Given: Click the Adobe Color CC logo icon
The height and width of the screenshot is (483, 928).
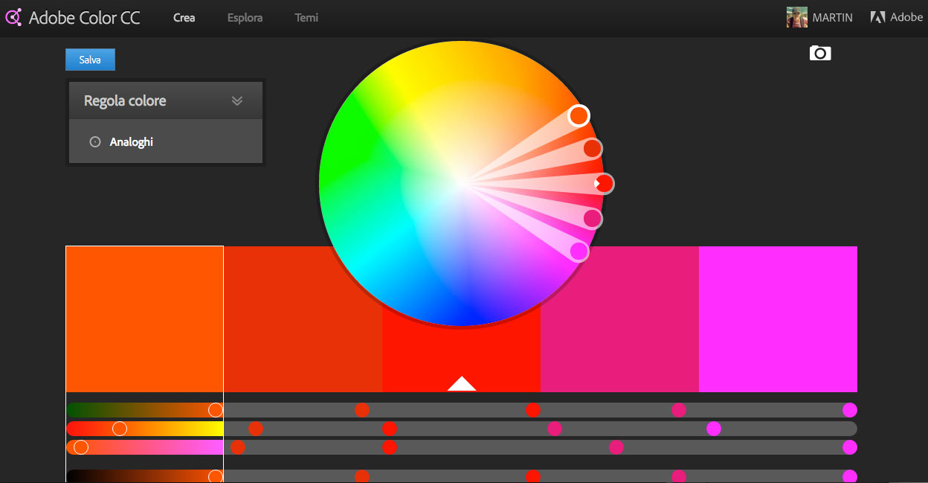Looking at the screenshot, I should (x=13, y=17).
